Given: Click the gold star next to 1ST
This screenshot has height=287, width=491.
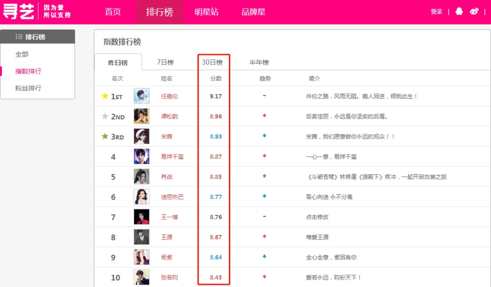Looking at the screenshot, I should pos(105,96).
